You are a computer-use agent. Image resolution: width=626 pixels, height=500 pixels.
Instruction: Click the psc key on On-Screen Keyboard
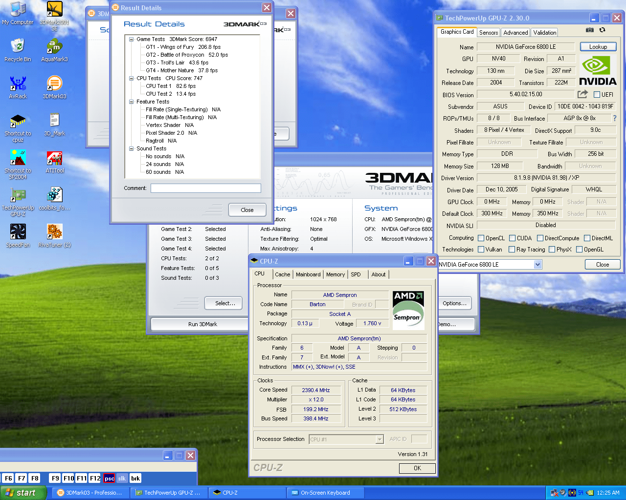click(x=110, y=479)
